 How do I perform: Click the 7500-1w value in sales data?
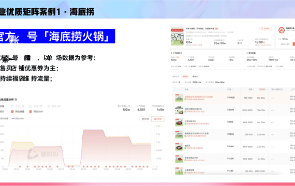tap(273, 60)
